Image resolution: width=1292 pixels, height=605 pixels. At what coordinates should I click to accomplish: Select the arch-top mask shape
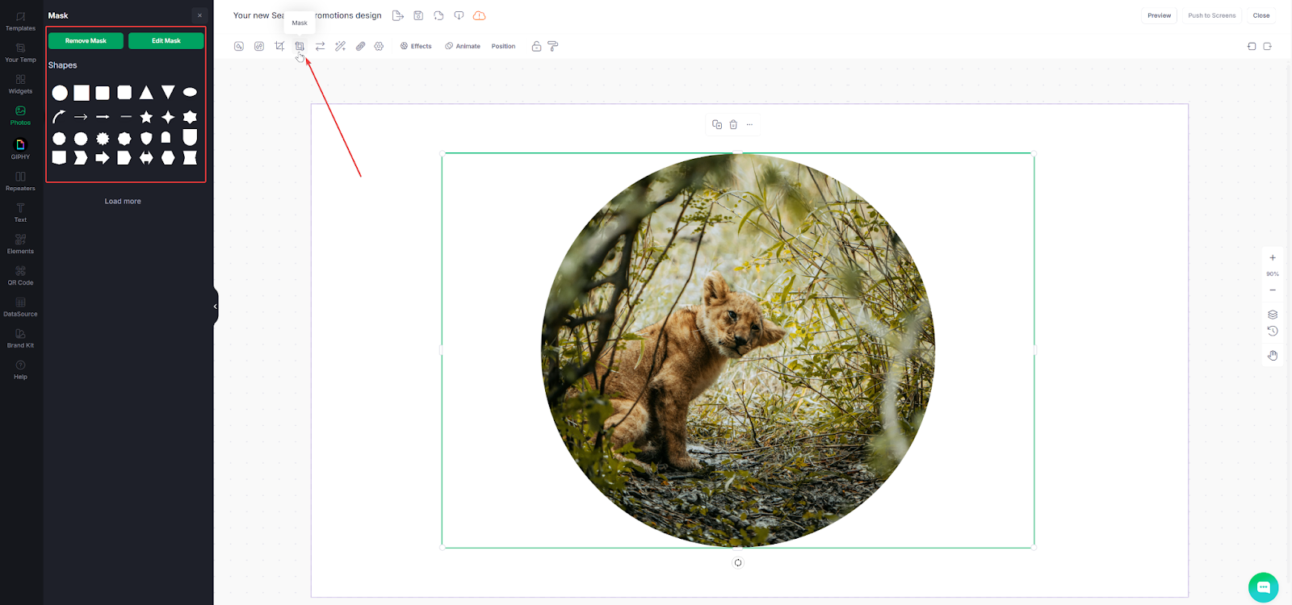coord(166,138)
